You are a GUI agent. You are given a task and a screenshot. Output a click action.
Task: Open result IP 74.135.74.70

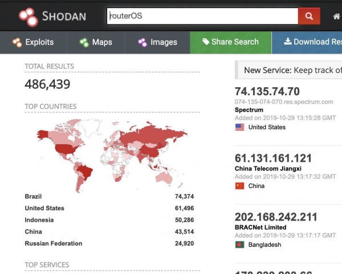click(x=267, y=91)
